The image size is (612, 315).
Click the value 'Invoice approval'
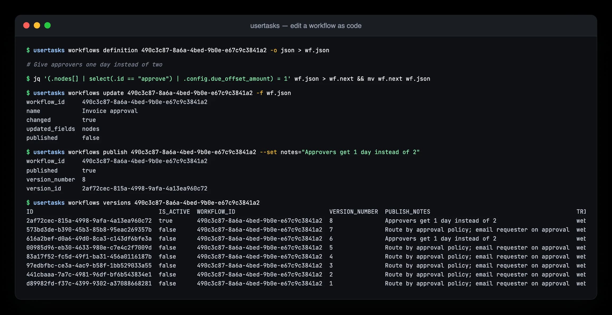(110, 111)
